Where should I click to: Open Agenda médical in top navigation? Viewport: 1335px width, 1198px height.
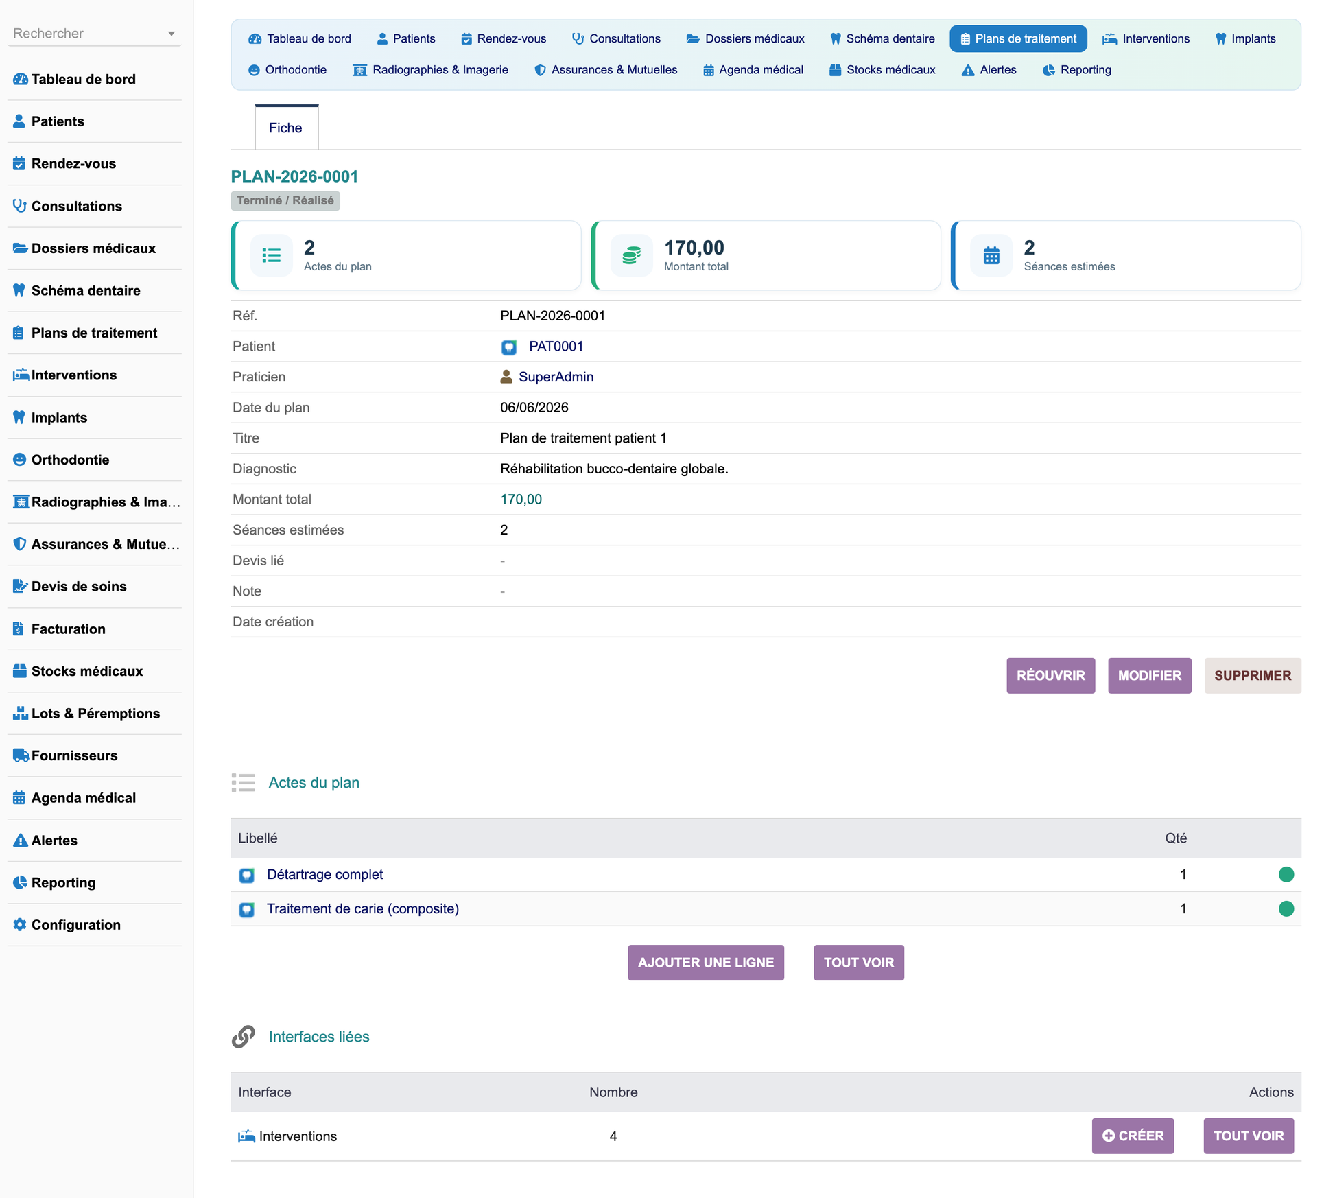coord(753,69)
